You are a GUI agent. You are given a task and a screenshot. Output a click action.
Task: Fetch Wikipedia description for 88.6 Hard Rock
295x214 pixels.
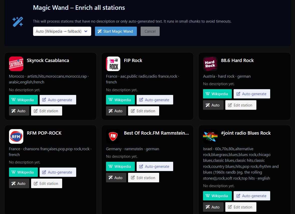pos(217,94)
